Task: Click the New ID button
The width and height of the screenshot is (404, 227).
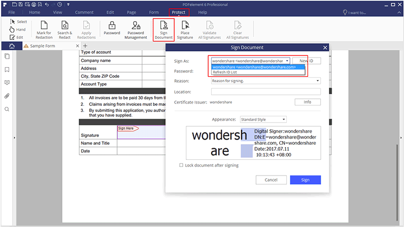Action: (x=307, y=61)
